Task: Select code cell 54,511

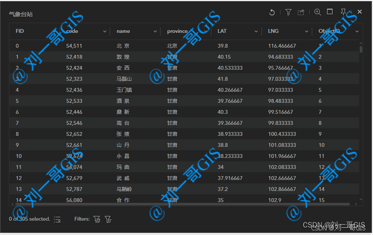Action: (x=74, y=46)
